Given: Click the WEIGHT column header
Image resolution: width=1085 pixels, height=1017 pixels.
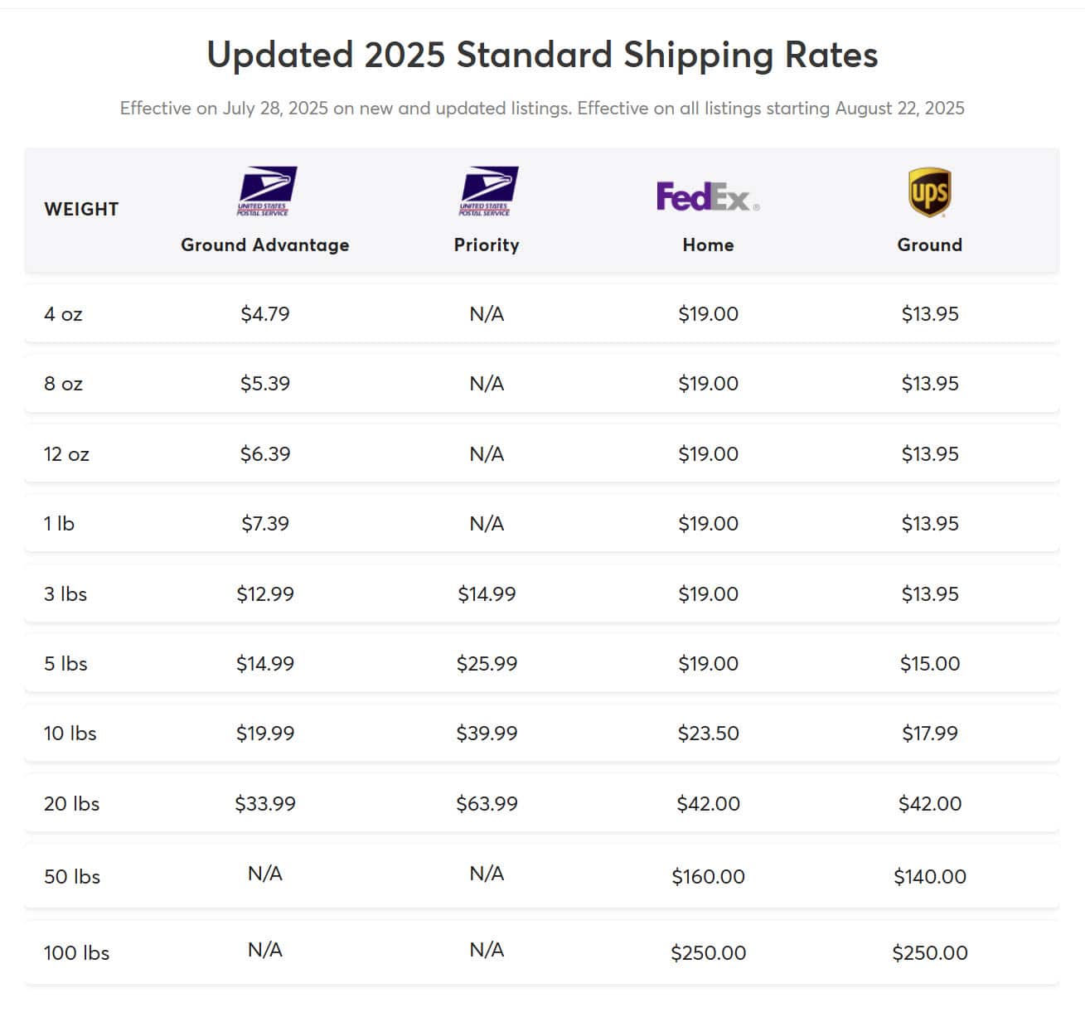Looking at the screenshot, I should click(x=81, y=209).
